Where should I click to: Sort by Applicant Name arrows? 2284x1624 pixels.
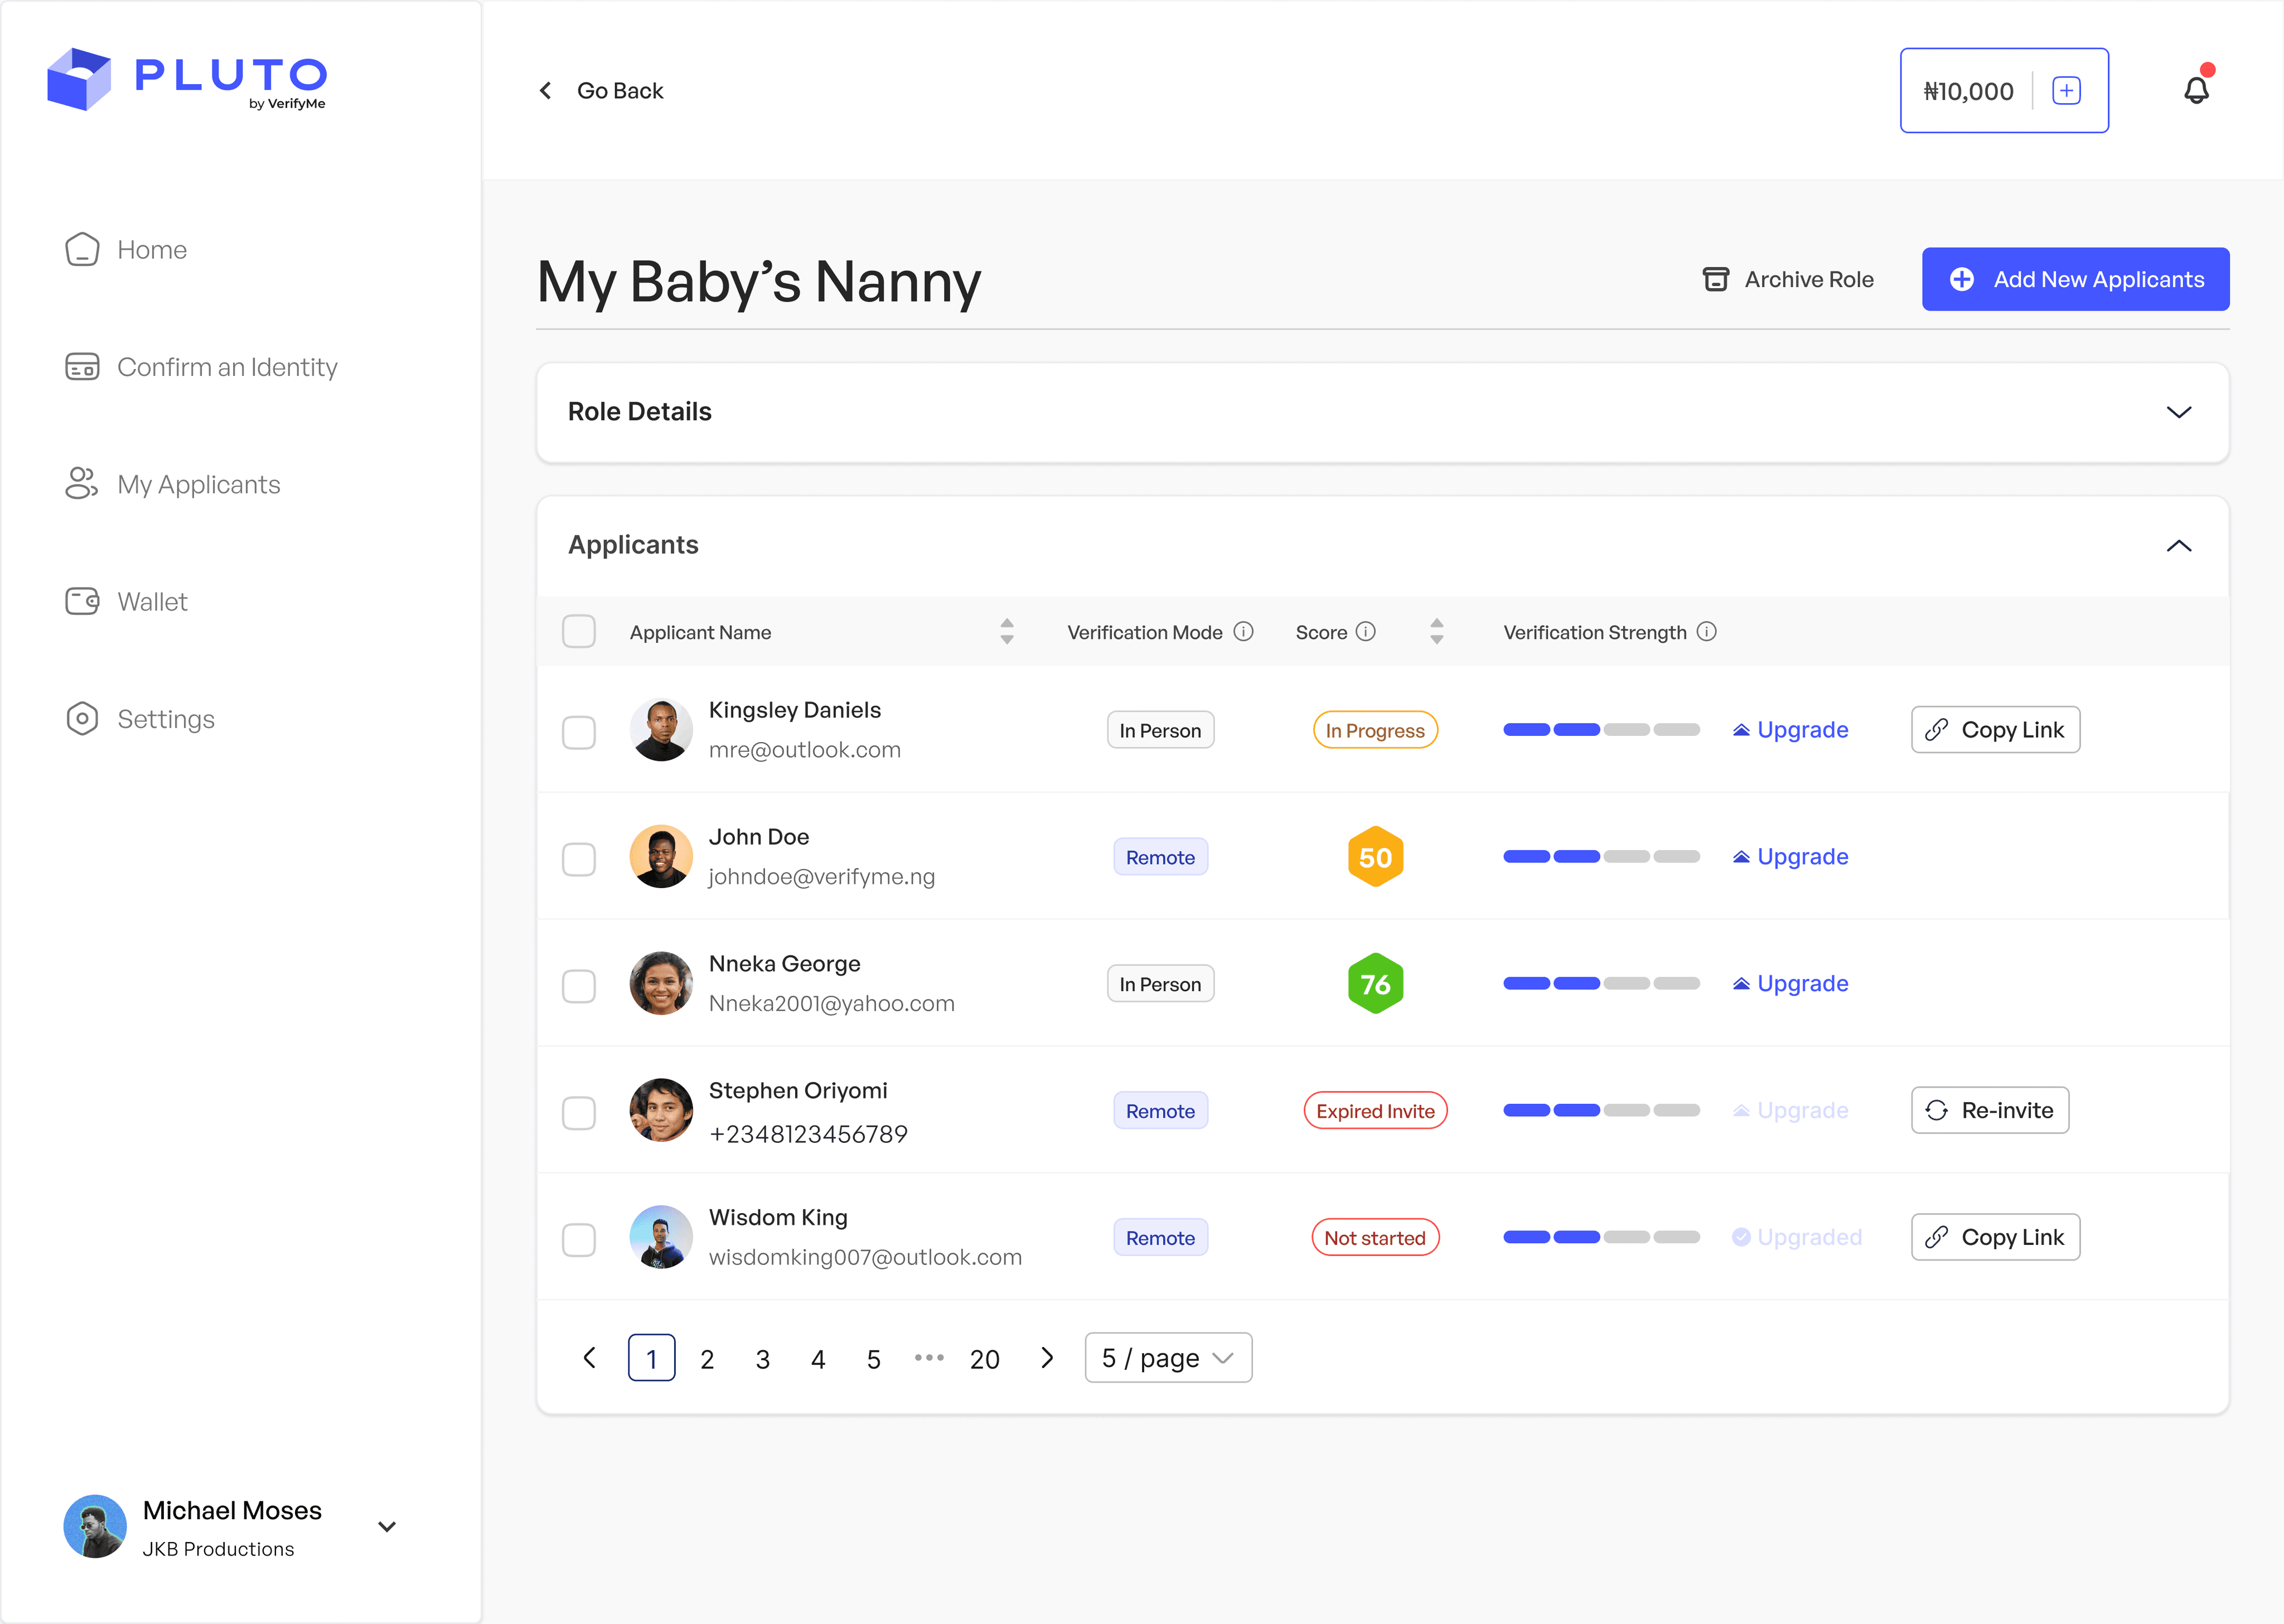(x=1007, y=632)
